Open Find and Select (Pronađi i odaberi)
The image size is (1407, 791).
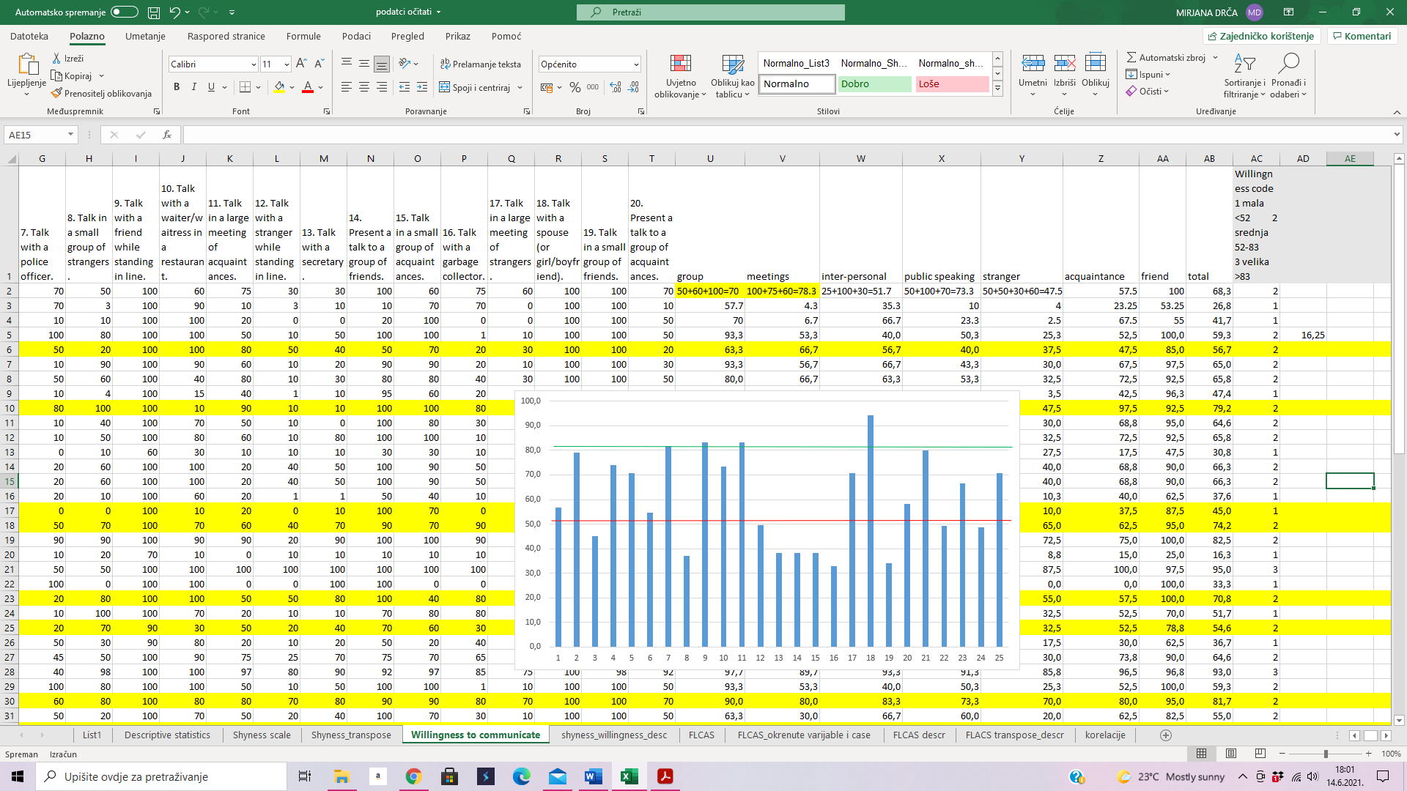point(1288,75)
